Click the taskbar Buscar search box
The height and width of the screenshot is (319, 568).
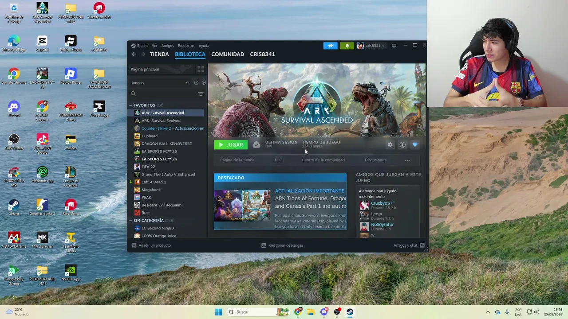(x=258, y=312)
